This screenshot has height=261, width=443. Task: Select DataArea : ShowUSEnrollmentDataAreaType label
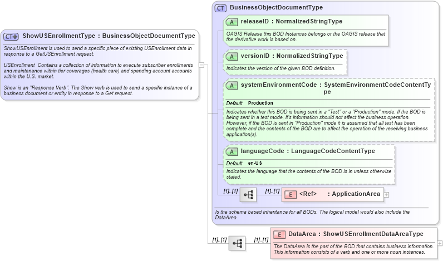356,234
